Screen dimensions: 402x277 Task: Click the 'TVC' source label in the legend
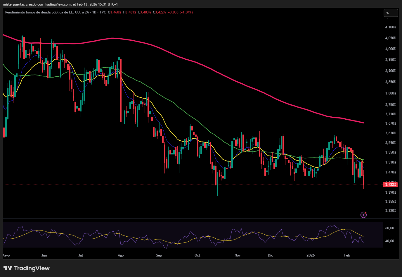103,12
